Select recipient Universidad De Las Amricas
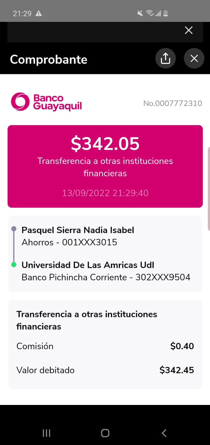Image resolution: width=210 pixels, height=445 pixels. click(x=88, y=265)
